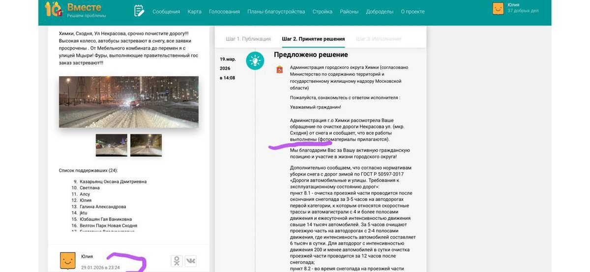Switch to Шаг 3. Исполнение tab
The height and width of the screenshot is (272, 590).
click(x=379, y=39)
